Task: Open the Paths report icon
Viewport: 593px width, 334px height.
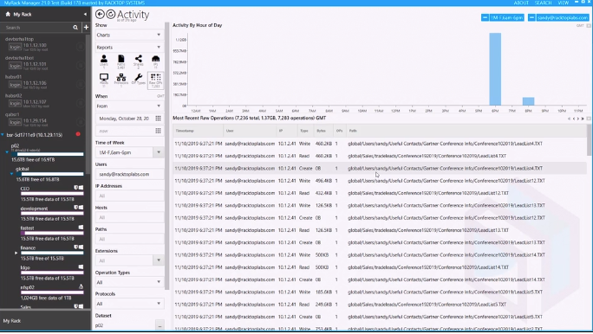Action: (121, 61)
